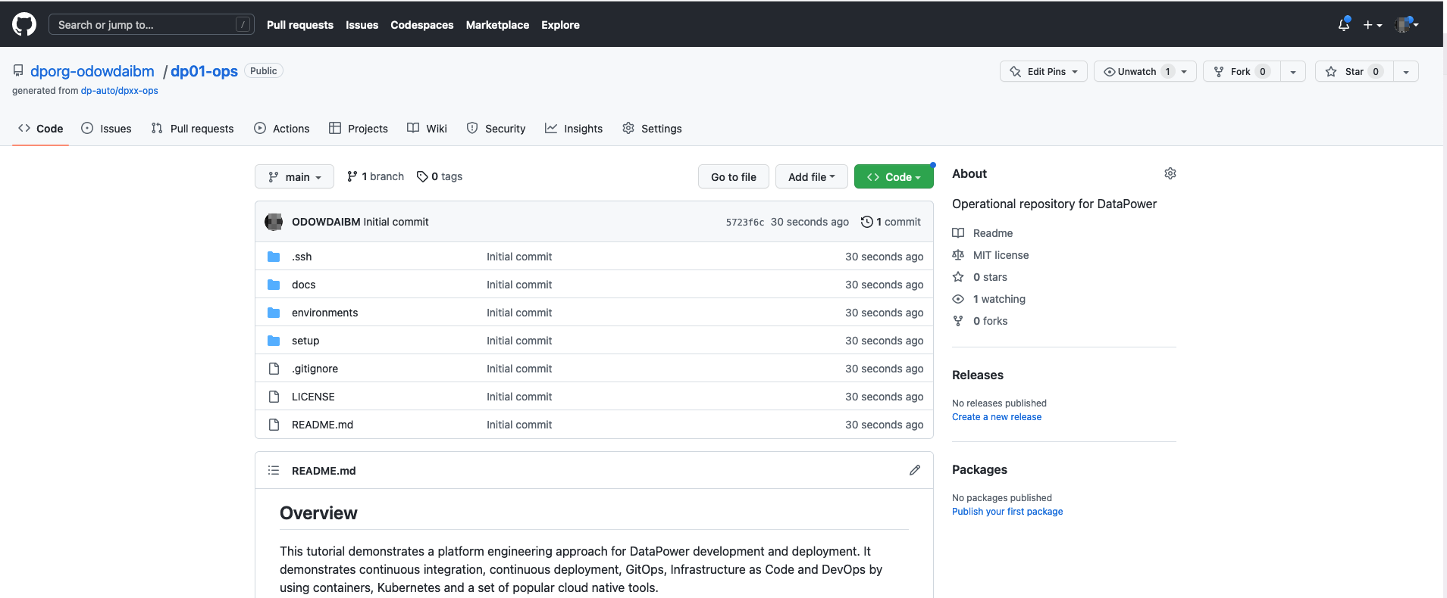Click the GitHub Octocat logo

click(x=24, y=24)
